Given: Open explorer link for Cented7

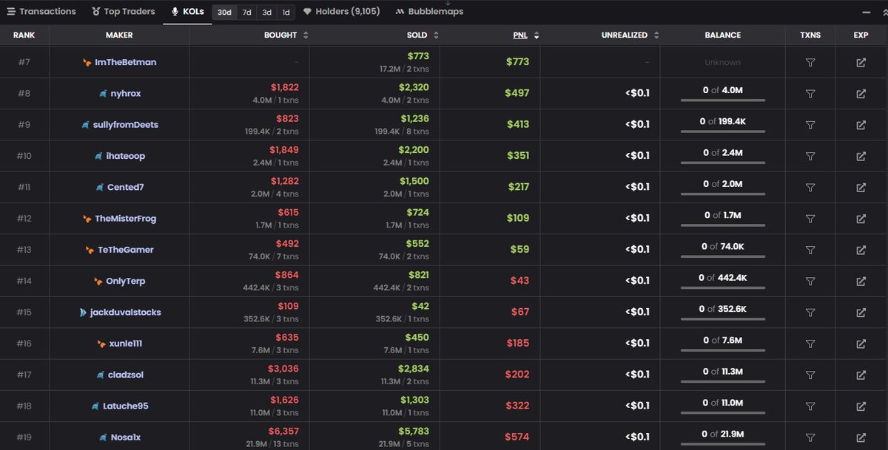Looking at the screenshot, I should (x=861, y=187).
